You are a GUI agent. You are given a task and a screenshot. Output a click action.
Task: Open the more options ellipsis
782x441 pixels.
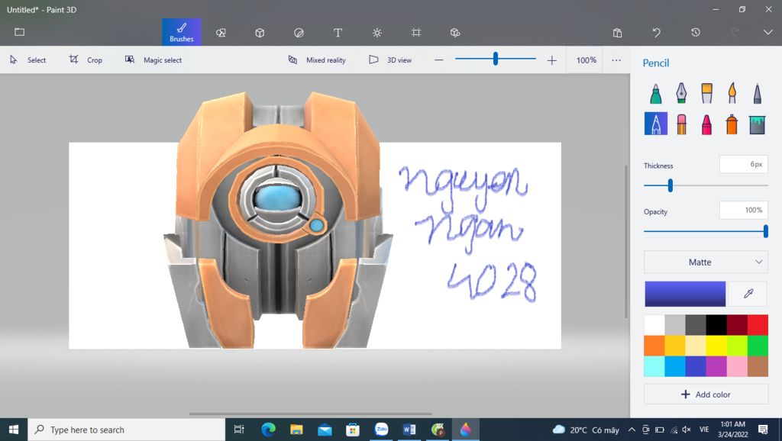pyautogui.click(x=616, y=60)
